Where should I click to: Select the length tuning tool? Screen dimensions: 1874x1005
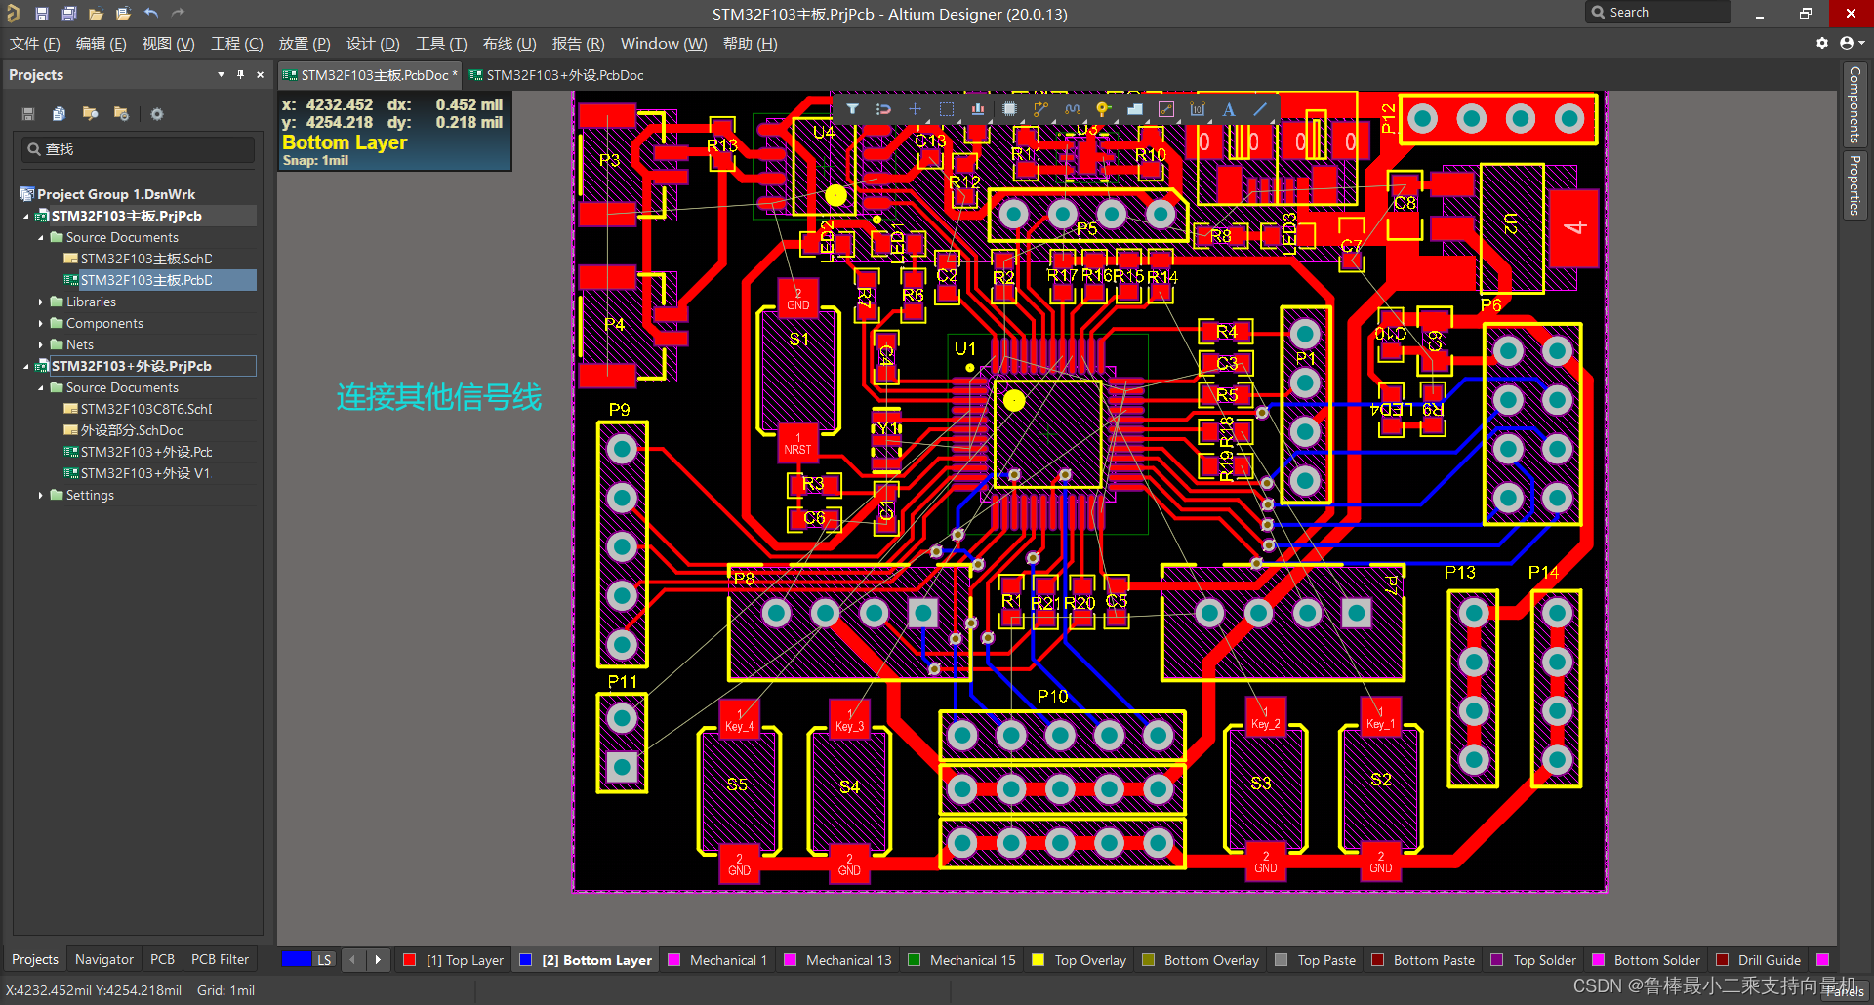[1072, 109]
